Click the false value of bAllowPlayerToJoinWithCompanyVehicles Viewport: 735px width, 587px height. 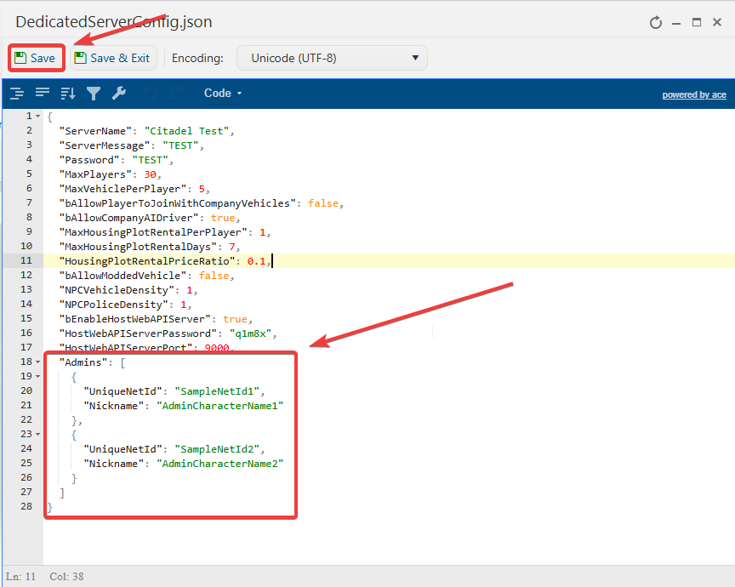(x=323, y=203)
